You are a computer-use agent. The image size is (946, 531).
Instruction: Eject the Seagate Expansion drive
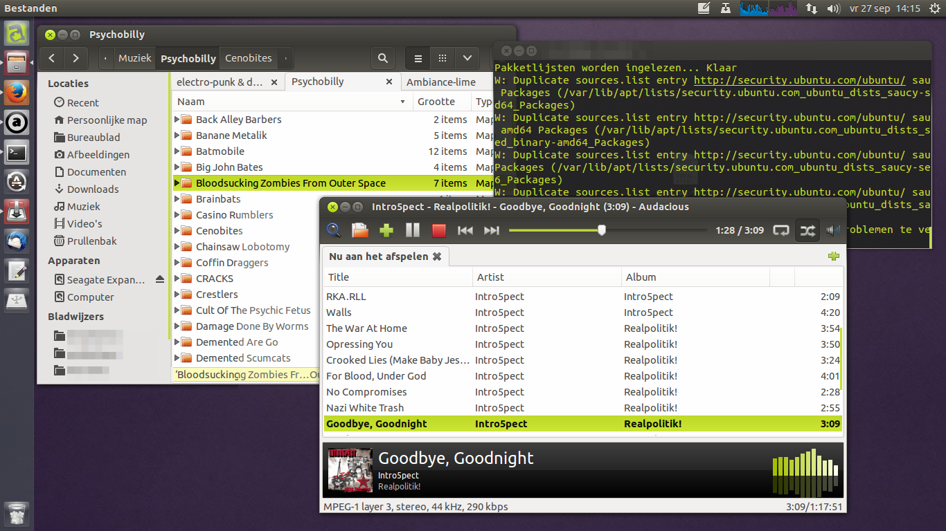tap(160, 279)
